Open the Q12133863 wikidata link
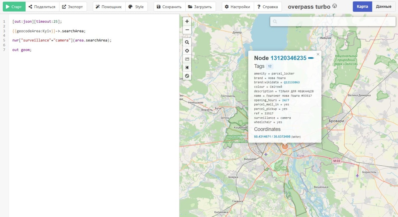 (x=292, y=82)
